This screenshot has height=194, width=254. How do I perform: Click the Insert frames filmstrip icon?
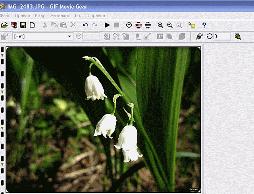pos(14,25)
